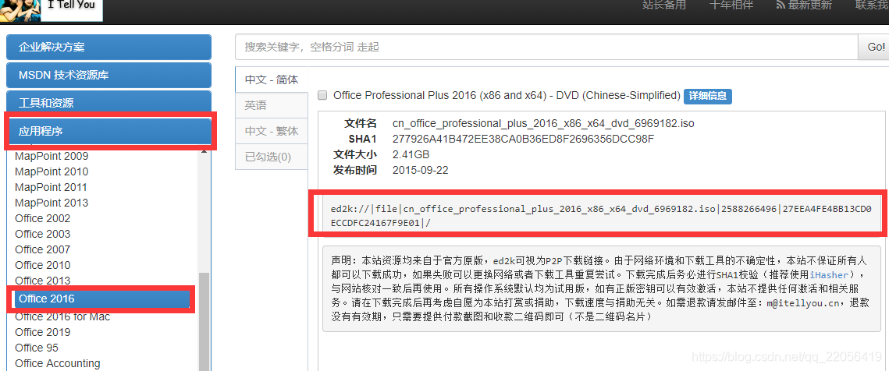Open the 站长备用 navigation link

[x=664, y=5]
